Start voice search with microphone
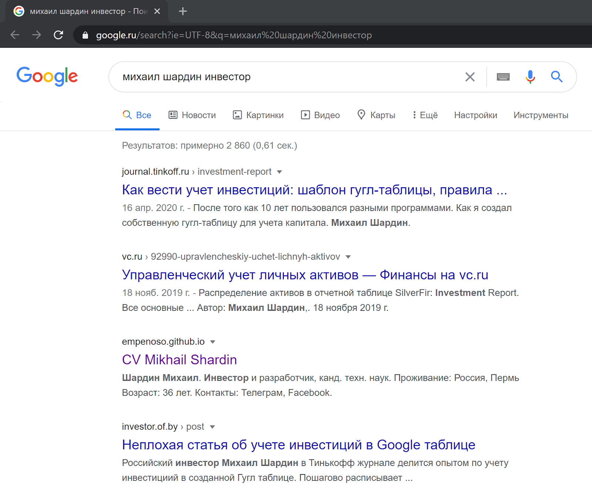The image size is (592, 490). (x=530, y=77)
